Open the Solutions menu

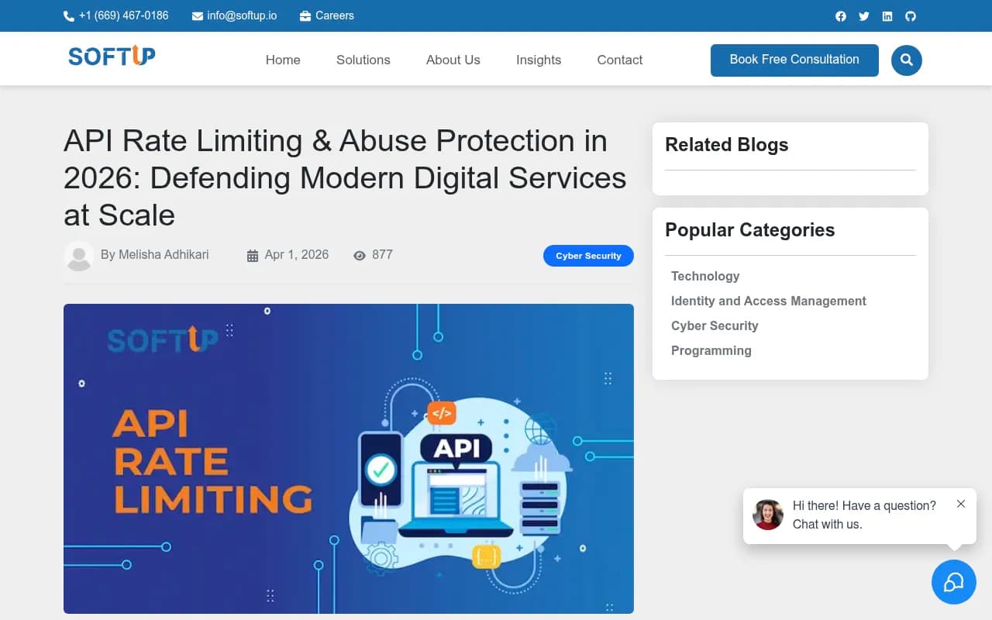(x=363, y=60)
